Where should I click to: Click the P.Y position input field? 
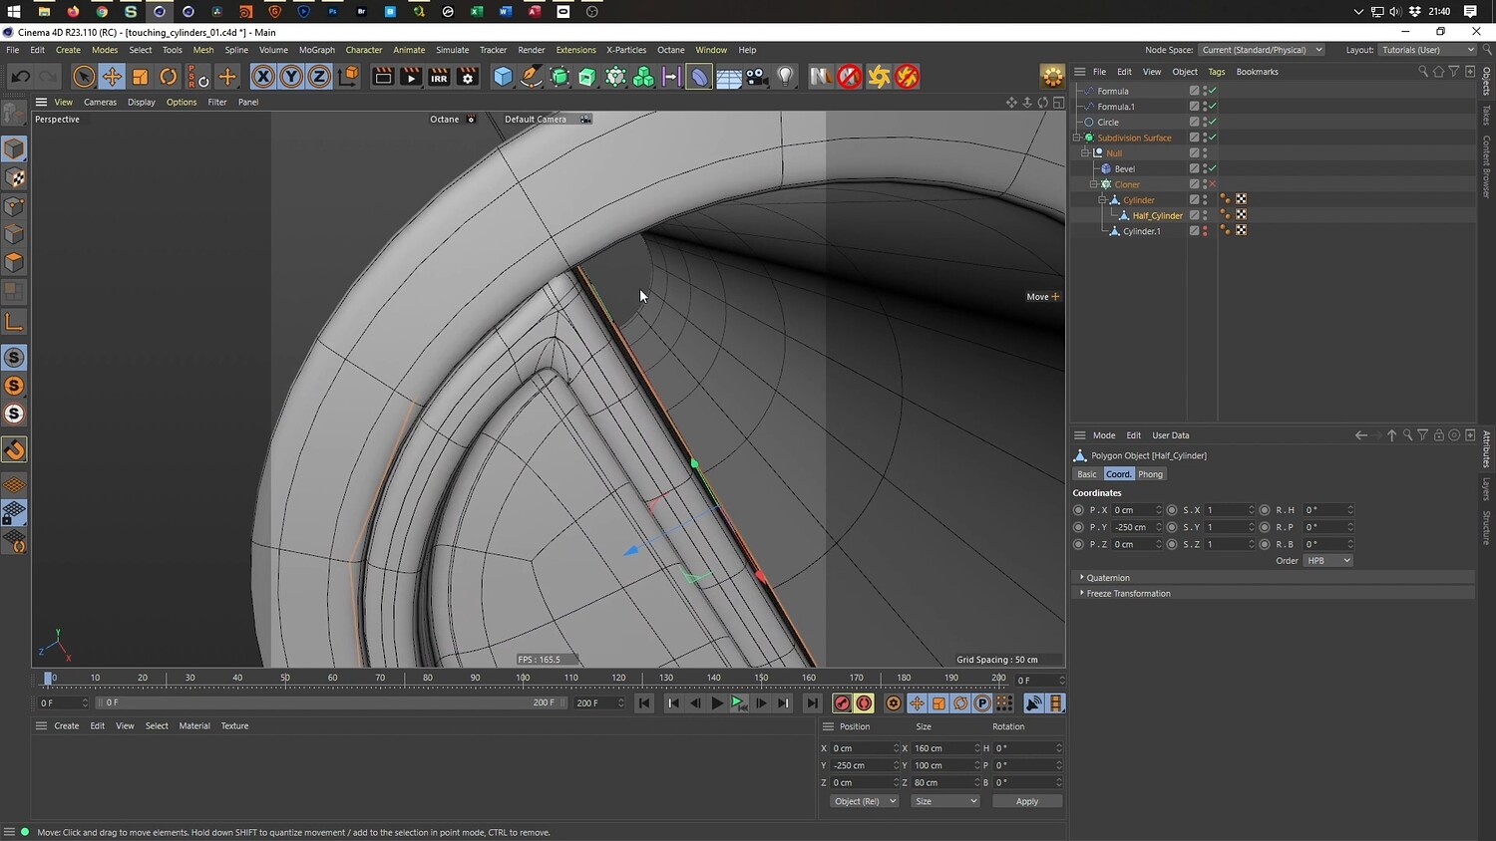point(1132,527)
